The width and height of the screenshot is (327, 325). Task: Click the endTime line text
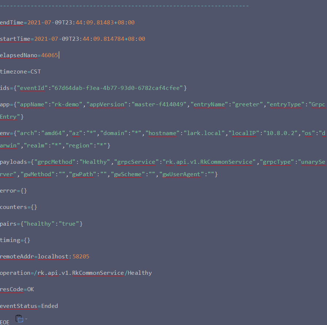click(67, 22)
